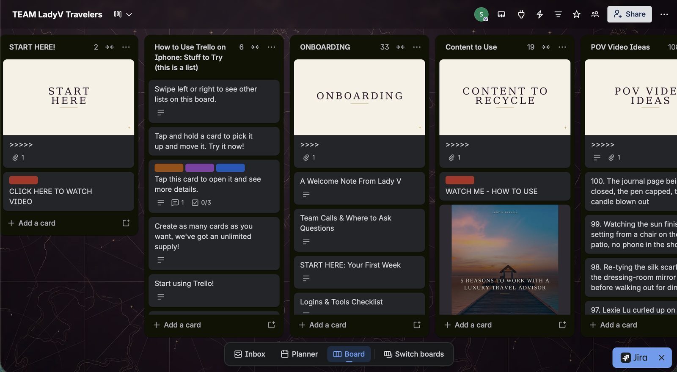Click the comment badge on Tap this card
The image size is (677, 372).
pos(178,203)
